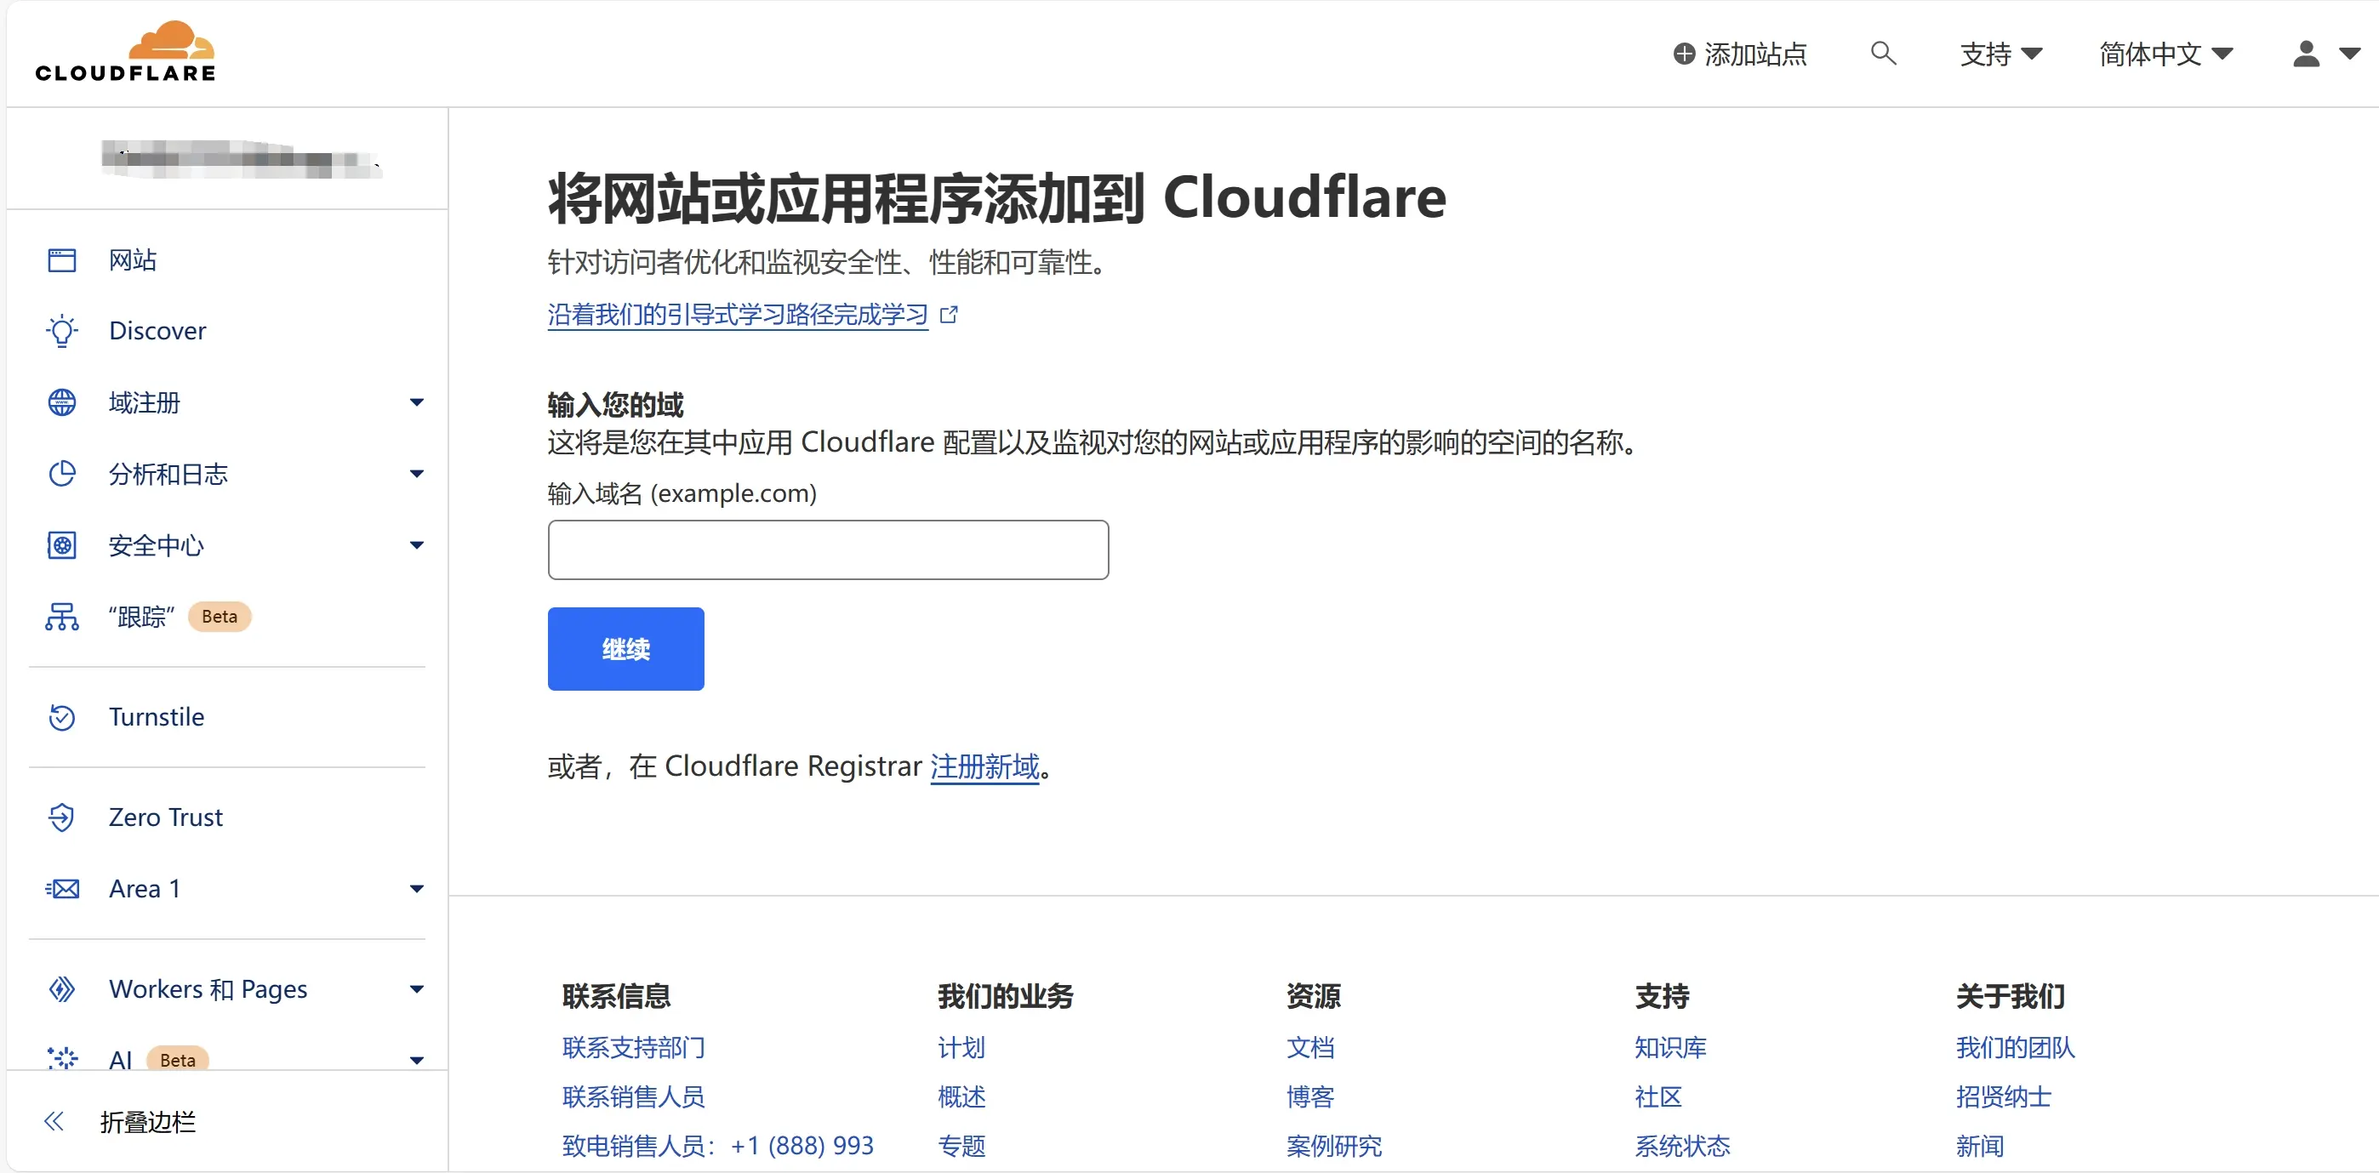Open the 文档 footer link

pyautogui.click(x=1309, y=1048)
